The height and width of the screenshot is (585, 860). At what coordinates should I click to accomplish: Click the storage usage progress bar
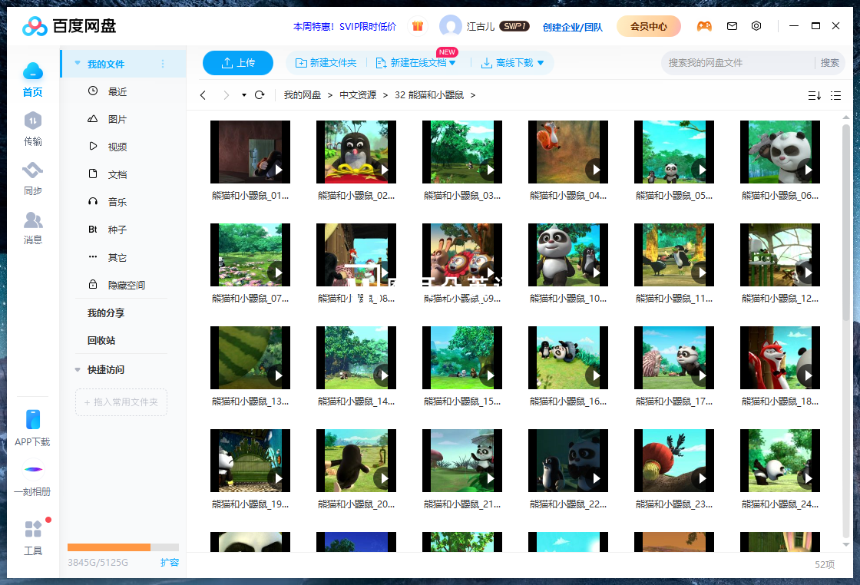[x=123, y=547]
